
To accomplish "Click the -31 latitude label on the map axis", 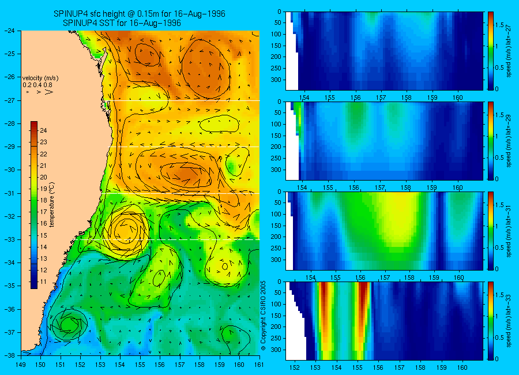I will tap(9, 193).
